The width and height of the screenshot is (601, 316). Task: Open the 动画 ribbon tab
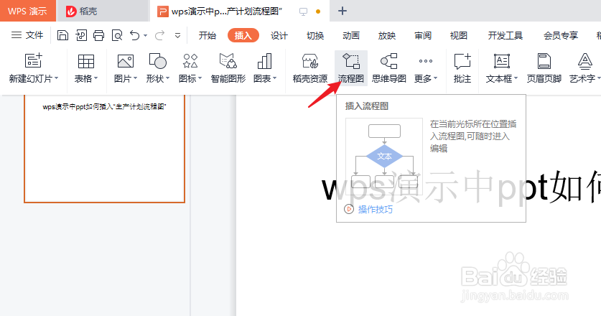(350, 36)
